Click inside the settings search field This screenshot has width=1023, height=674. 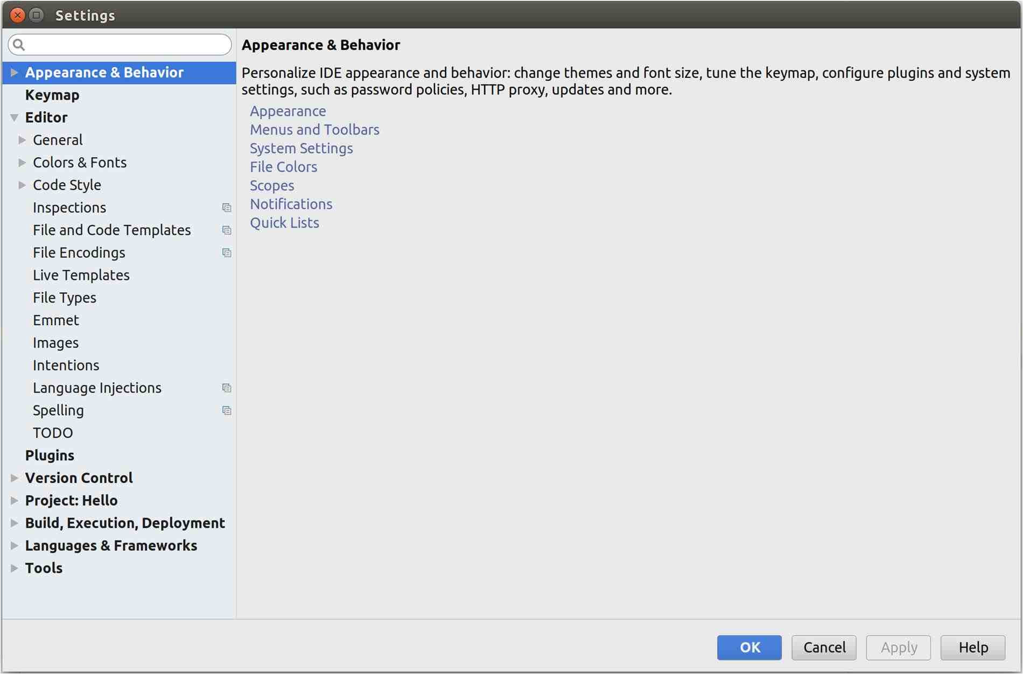click(118, 45)
